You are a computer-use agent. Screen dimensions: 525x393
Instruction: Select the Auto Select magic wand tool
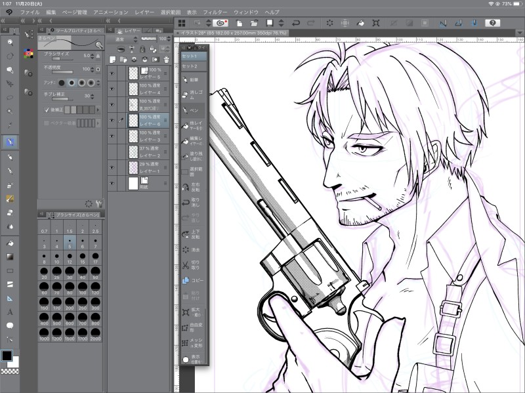click(x=10, y=111)
